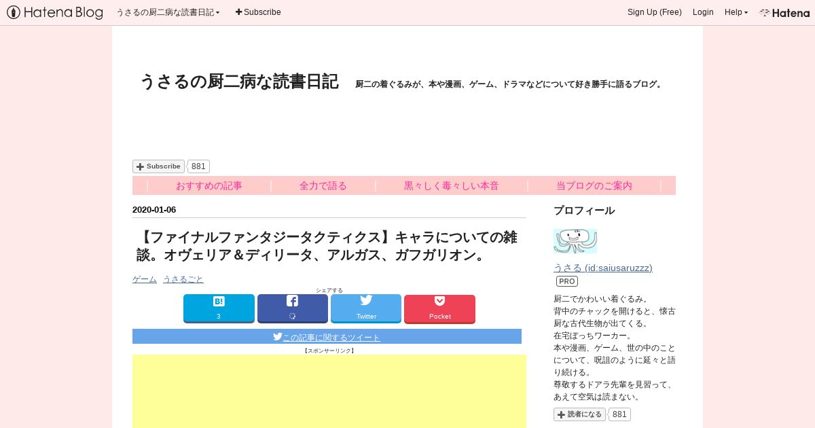Click the 881 reader count beside 読者になる
This screenshot has height=428, width=815.
619,414
